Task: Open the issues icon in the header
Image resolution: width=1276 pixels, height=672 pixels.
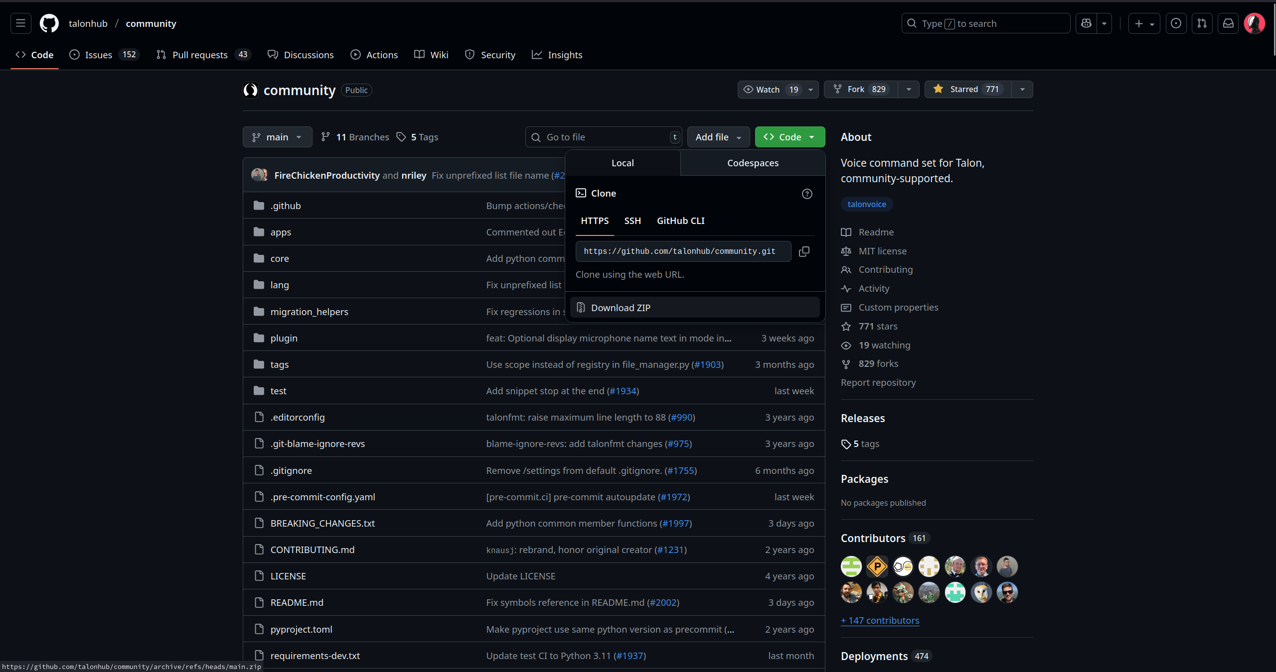Action: [1176, 23]
